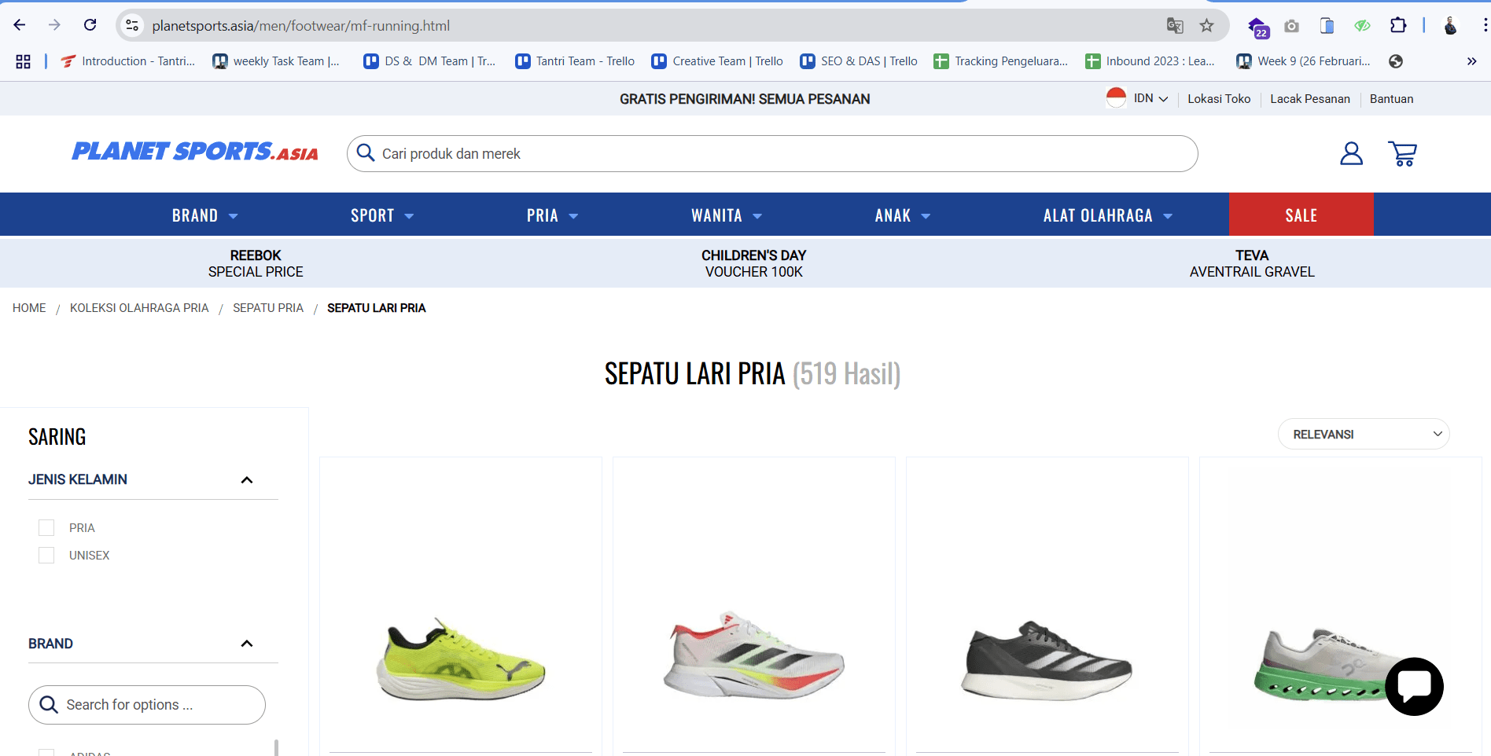Image resolution: width=1491 pixels, height=756 pixels.
Task: Click the search magnifier in the product search
Action: (366, 152)
